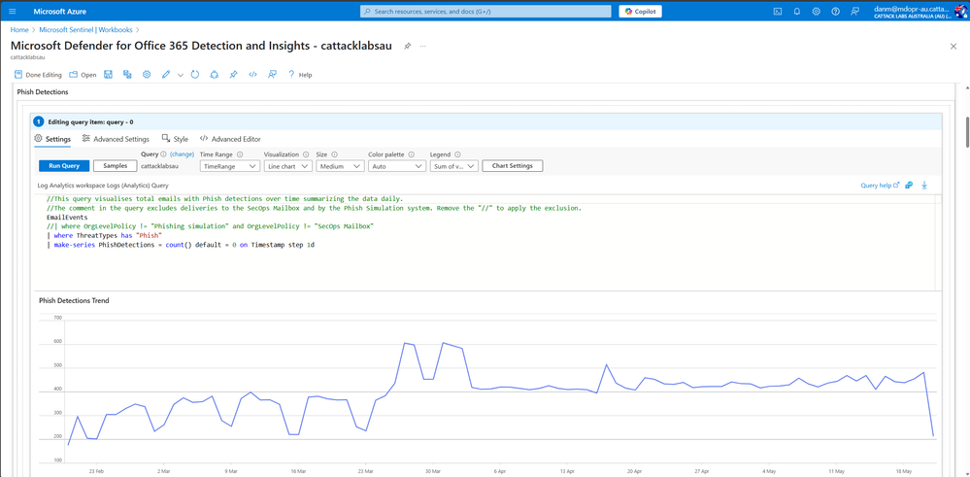Click download icon beside Query help
This screenshot has width=970, height=477.
(924, 185)
